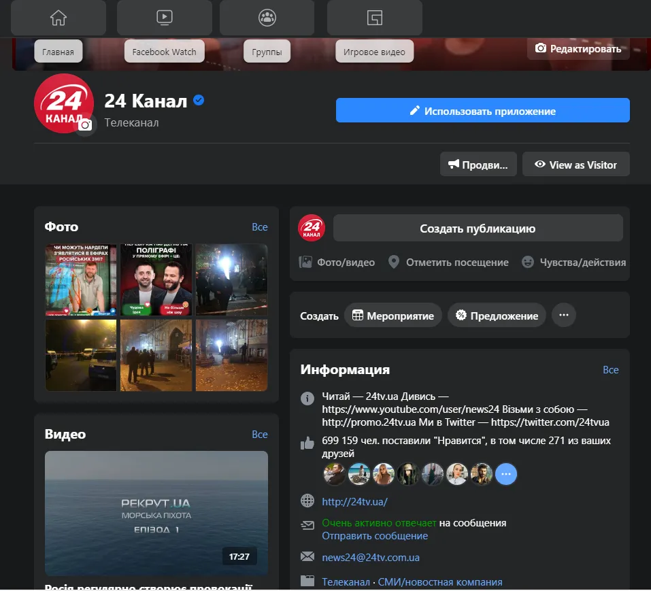The width and height of the screenshot is (651, 591).
Task: Toggle View as Visitor mode
Action: [575, 165]
